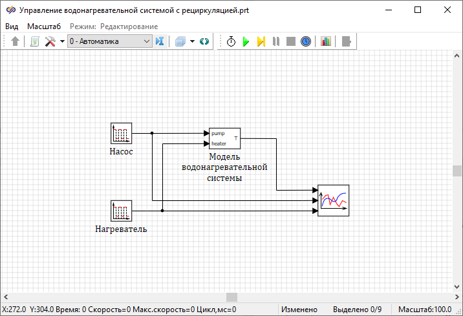Stop the simulation with square button

coord(291,41)
